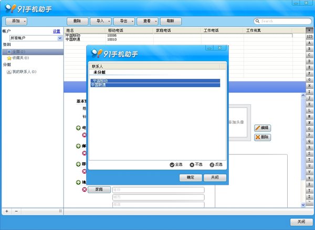Sort by the 工作传真 column header
Image resolution: width=315 pixels, height=230 pixels.
[268, 30]
